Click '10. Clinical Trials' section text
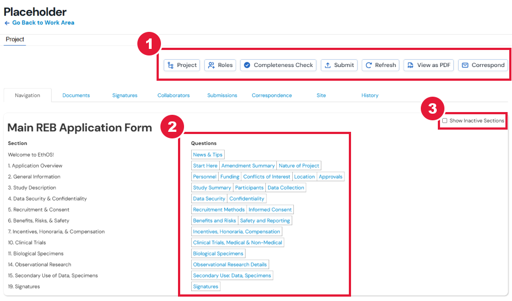 27,243
